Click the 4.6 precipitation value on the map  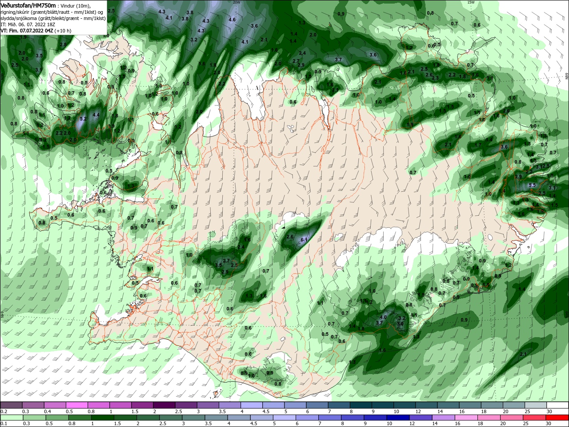click(x=232, y=20)
